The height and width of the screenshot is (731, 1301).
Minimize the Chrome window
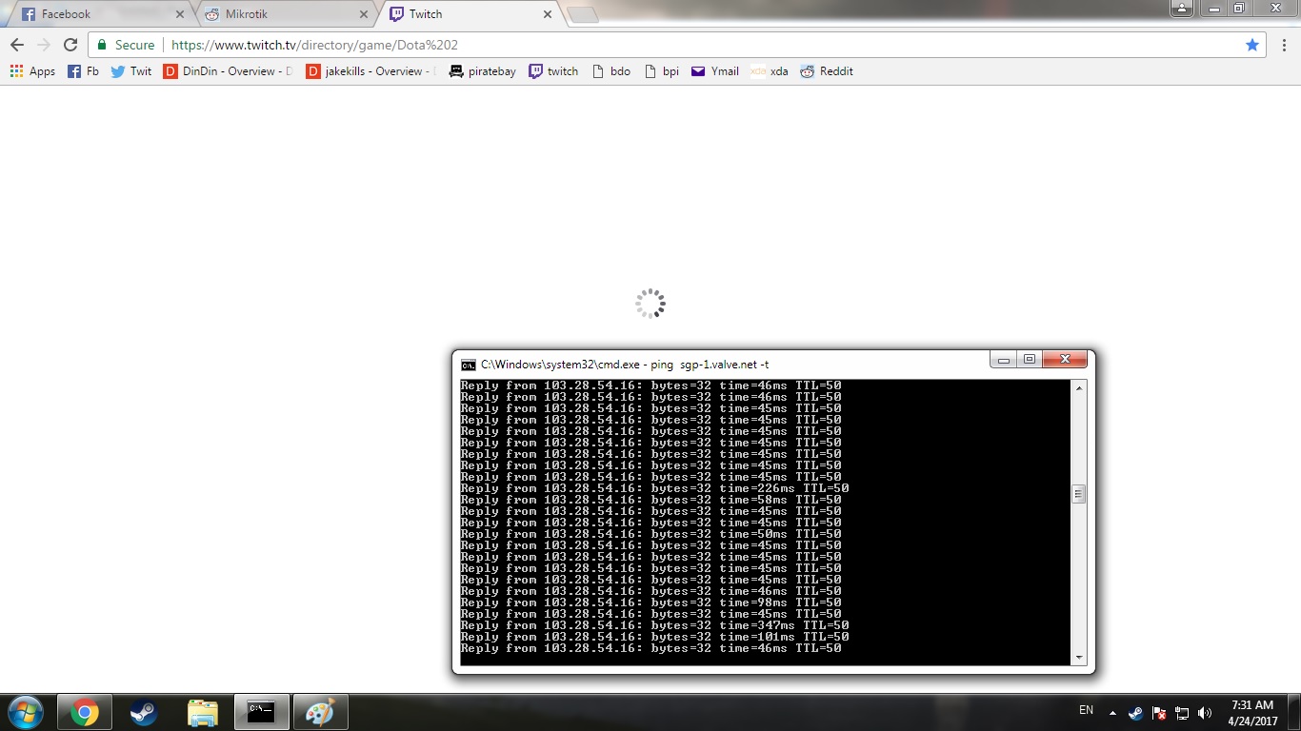coord(1213,9)
